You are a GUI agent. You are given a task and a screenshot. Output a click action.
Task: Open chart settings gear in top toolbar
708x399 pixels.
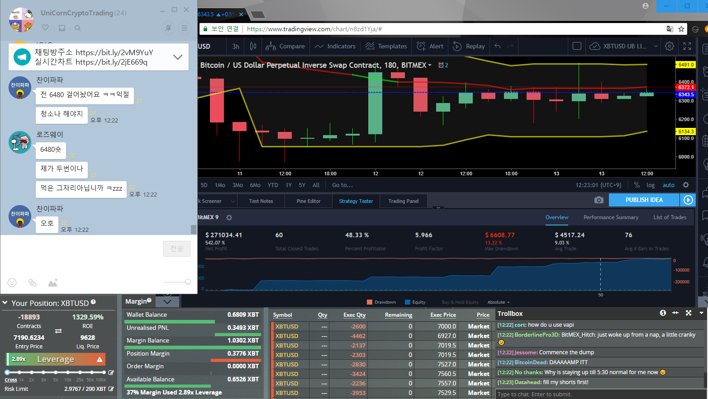670,46
